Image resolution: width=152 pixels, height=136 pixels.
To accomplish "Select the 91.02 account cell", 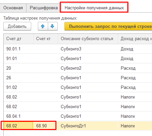I will click(18, 87).
